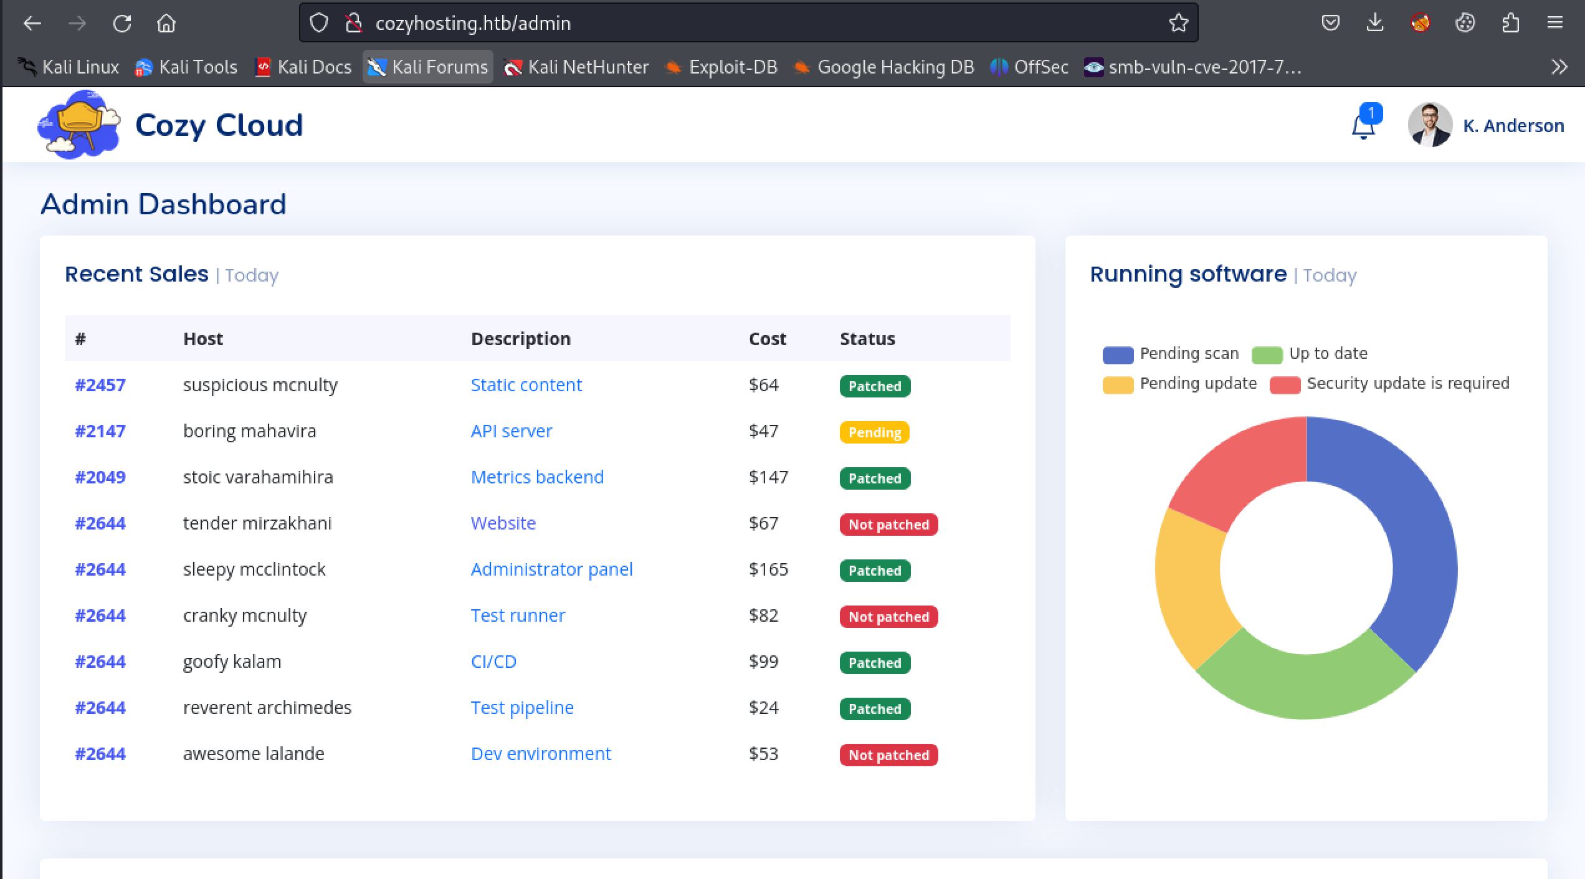Screen dimensions: 1585x879
Task: Open the browser hamburger application menu
Action: click(1554, 24)
